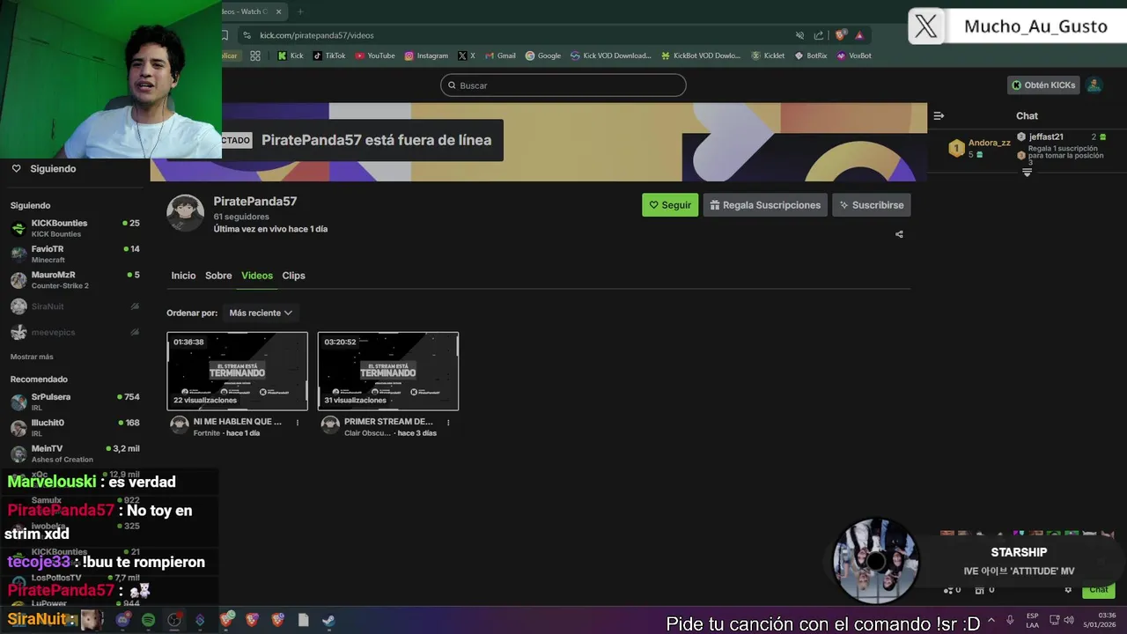Switch to the Inicio tab
The image size is (1127, 634).
click(x=183, y=276)
